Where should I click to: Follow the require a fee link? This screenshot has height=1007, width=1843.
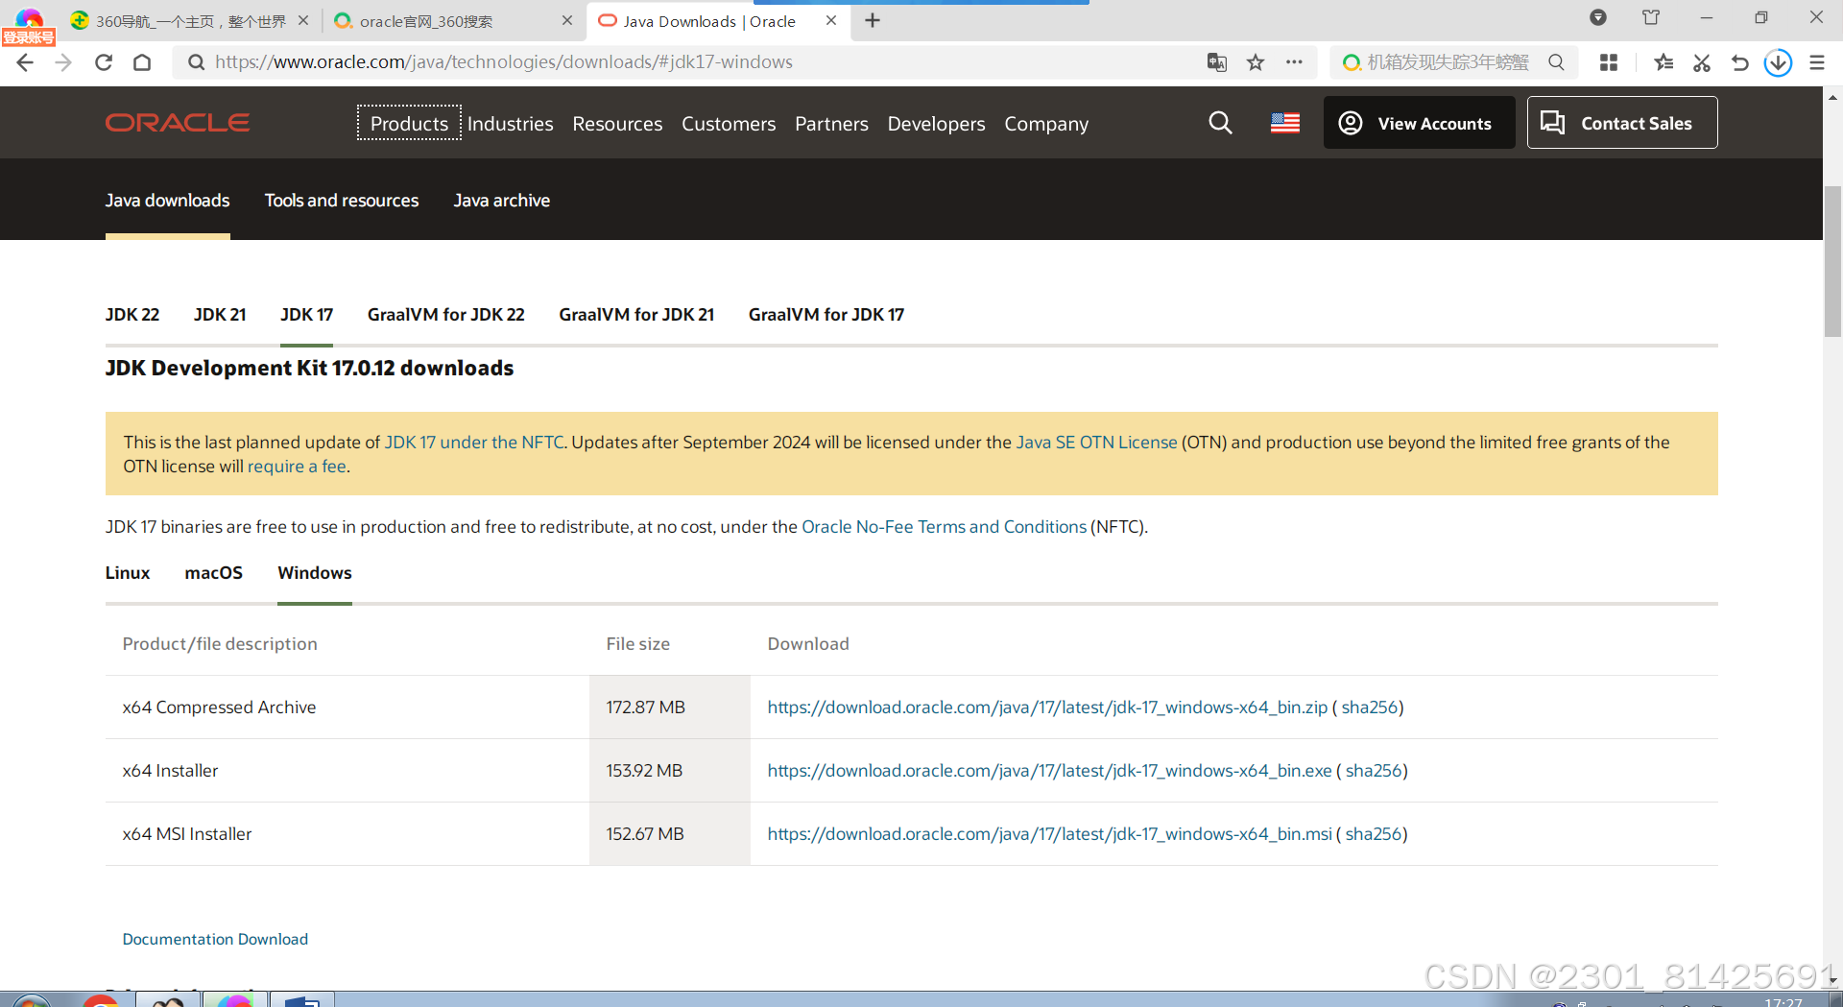(x=297, y=467)
